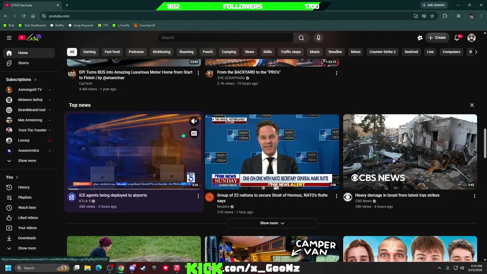Open Windows Start menu
The image size is (487, 274).
click(x=8, y=268)
